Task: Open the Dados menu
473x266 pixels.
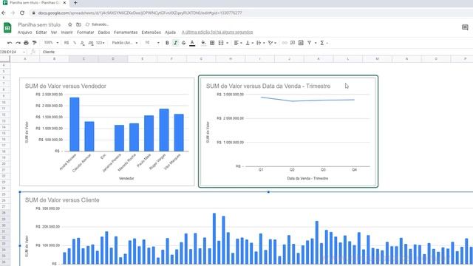Action: (104, 33)
